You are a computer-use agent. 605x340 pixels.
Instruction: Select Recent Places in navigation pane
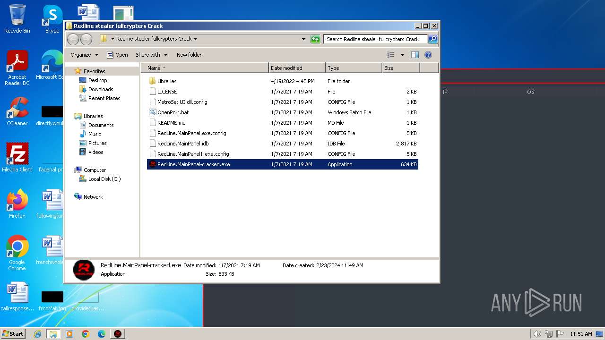point(104,98)
